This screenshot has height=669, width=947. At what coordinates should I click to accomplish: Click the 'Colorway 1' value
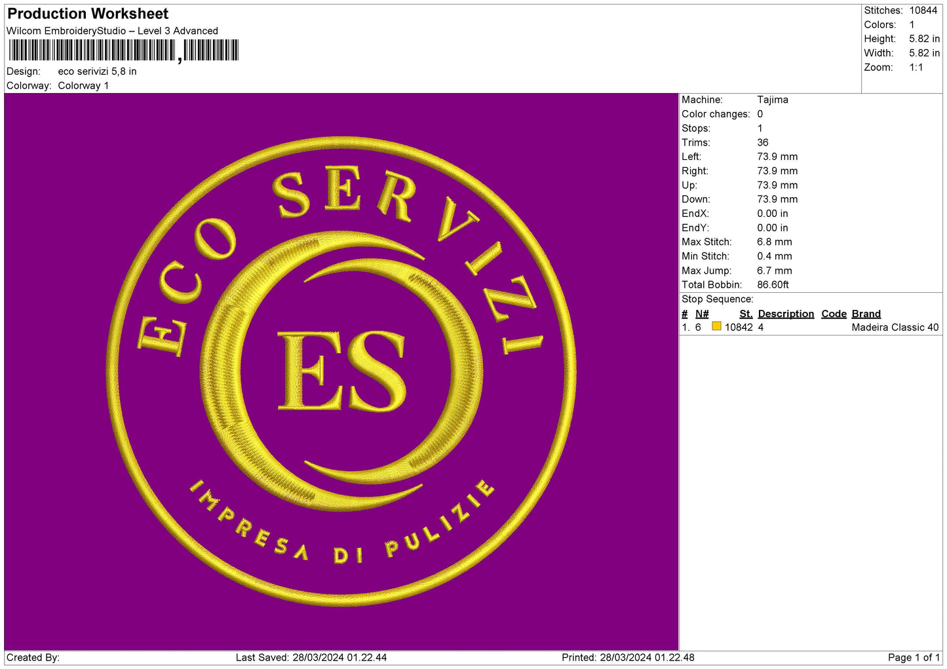(83, 86)
